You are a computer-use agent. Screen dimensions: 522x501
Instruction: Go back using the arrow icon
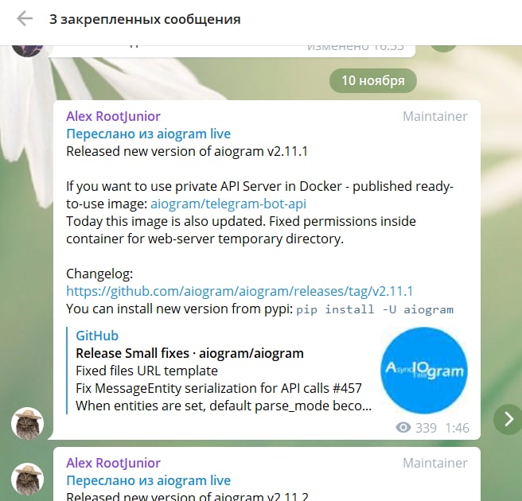tap(25, 18)
